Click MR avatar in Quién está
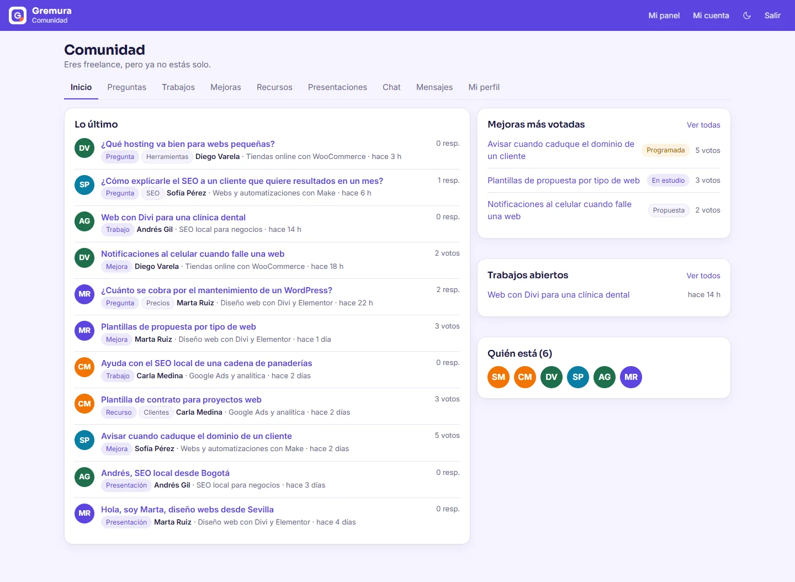Image resolution: width=795 pixels, height=582 pixels. [631, 377]
